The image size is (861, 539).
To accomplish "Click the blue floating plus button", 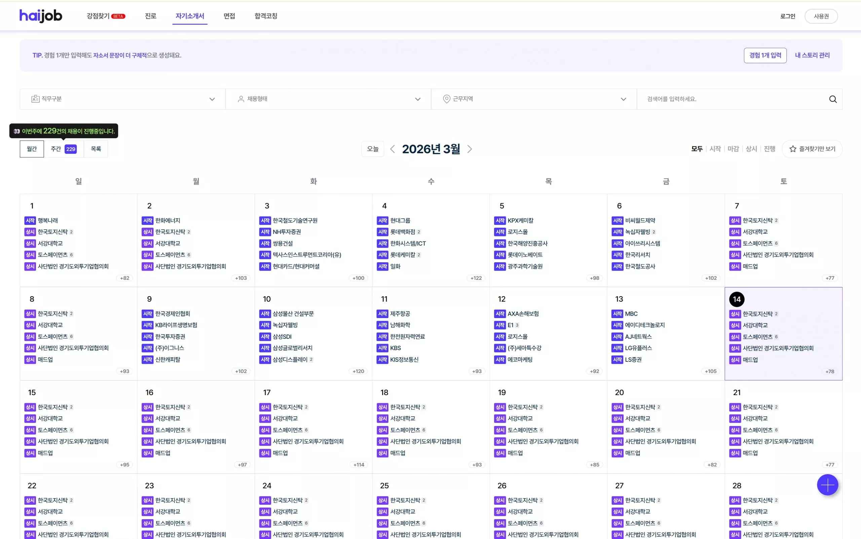I will [827, 485].
